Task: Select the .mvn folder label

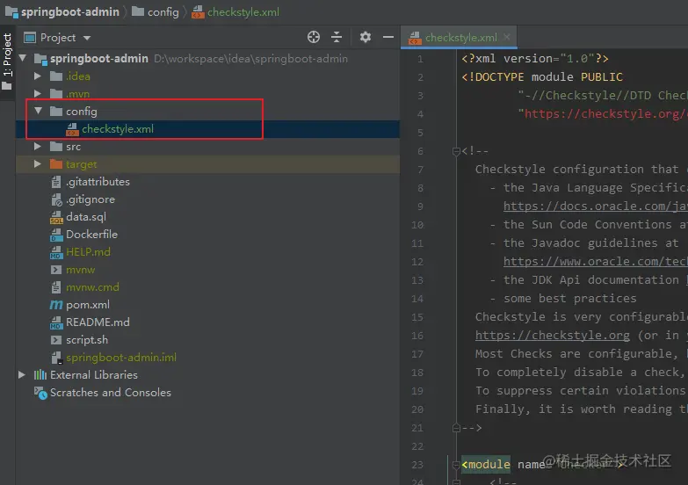Action: click(x=77, y=94)
